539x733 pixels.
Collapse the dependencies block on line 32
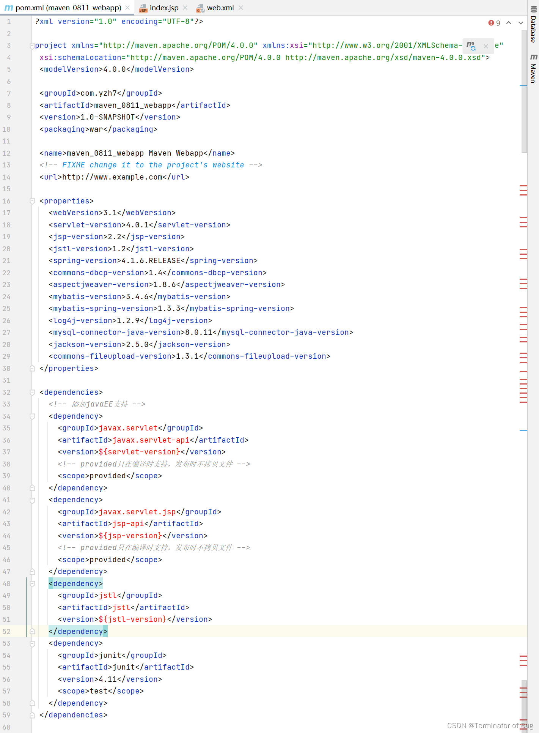[32, 393]
